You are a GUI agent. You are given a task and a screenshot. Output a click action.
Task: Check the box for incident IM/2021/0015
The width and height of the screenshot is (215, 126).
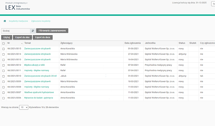[x=4, y=49]
